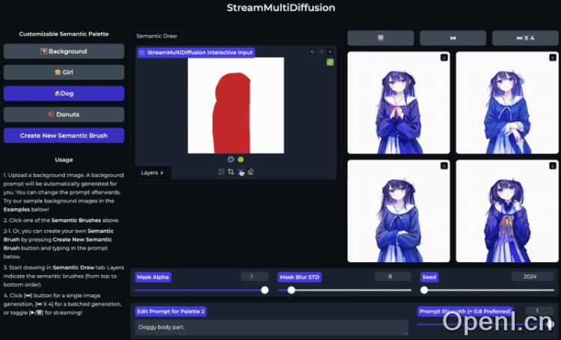Viewport: 561px width, 340px height.
Task: Switch to the Semantic Draw tab
Action: 157,36
